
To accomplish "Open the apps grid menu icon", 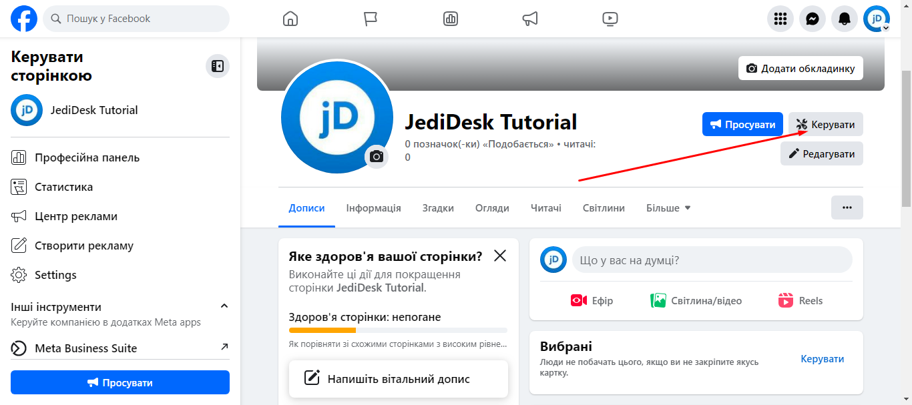I will pyautogui.click(x=780, y=19).
